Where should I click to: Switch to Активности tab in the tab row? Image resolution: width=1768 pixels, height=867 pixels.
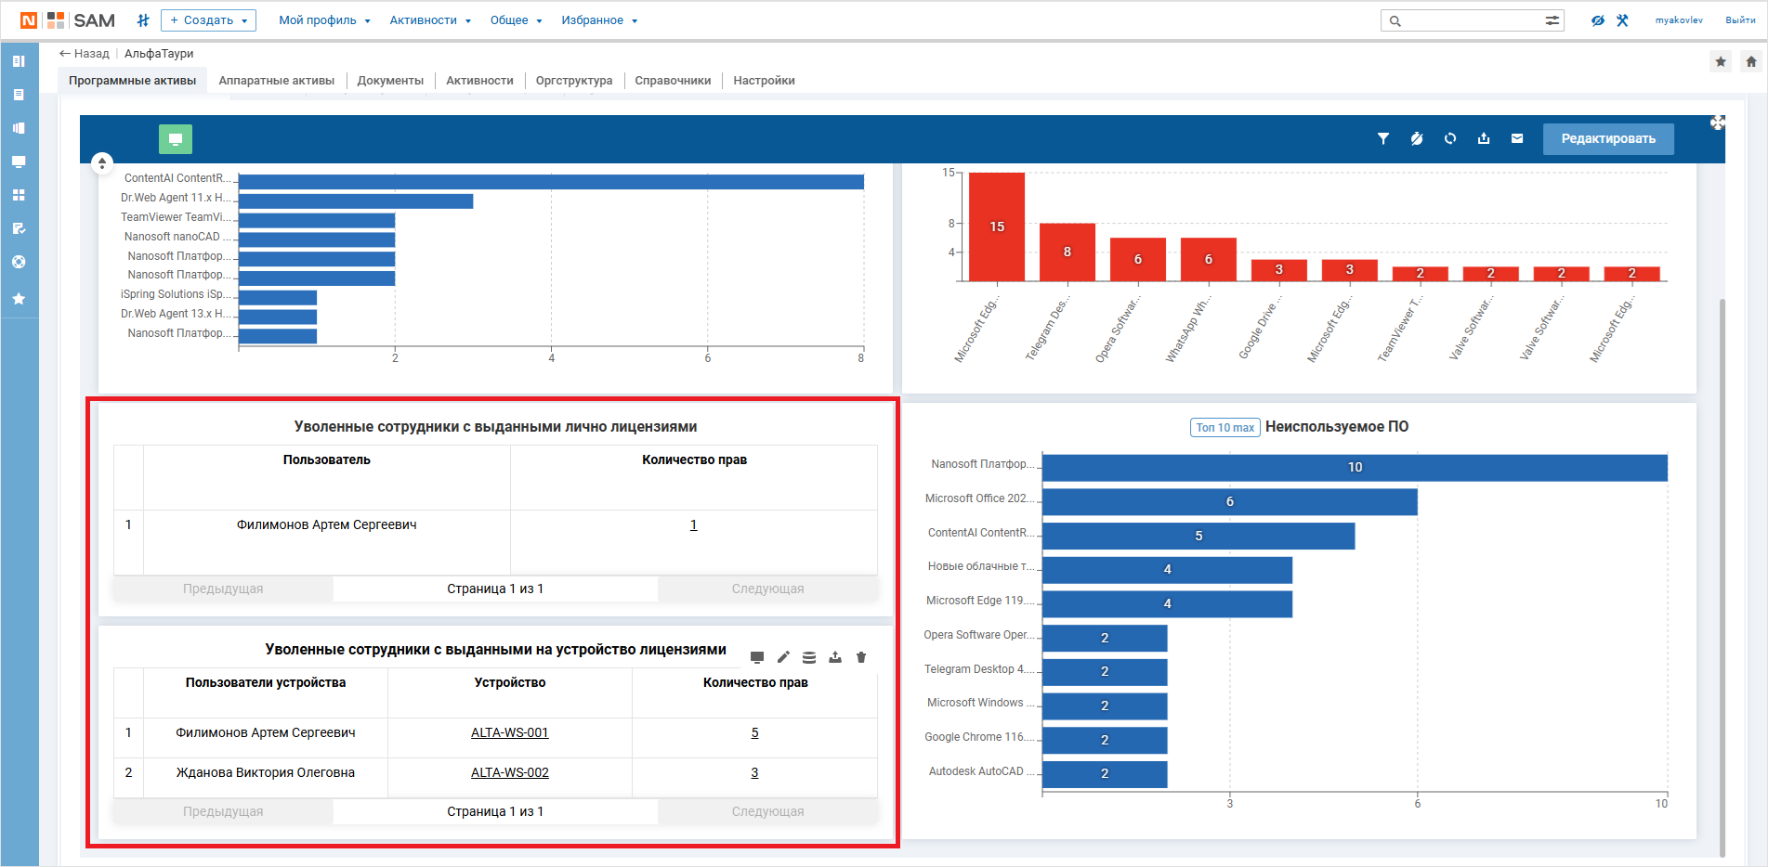479,81
